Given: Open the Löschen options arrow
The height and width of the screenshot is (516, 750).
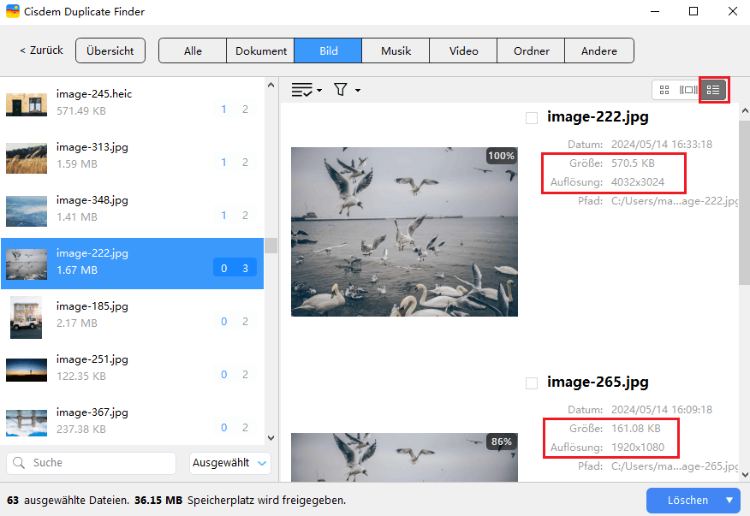Looking at the screenshot, I should (729, 501).
